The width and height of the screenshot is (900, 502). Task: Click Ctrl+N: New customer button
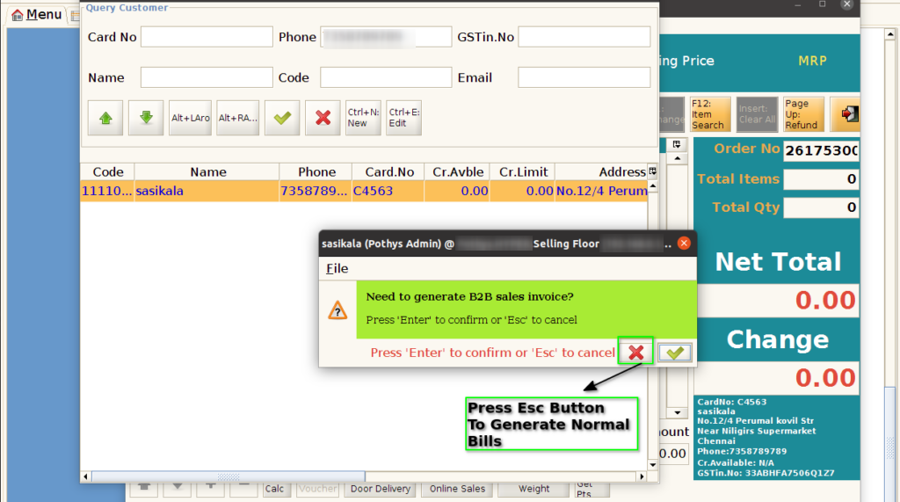pos(363,118)
